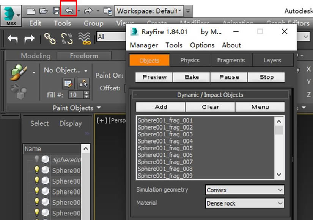This screenshot has height=220, width=313.
Task: Toggle visibility bulb of first italic Sphere row
Action: click(37, 159)
